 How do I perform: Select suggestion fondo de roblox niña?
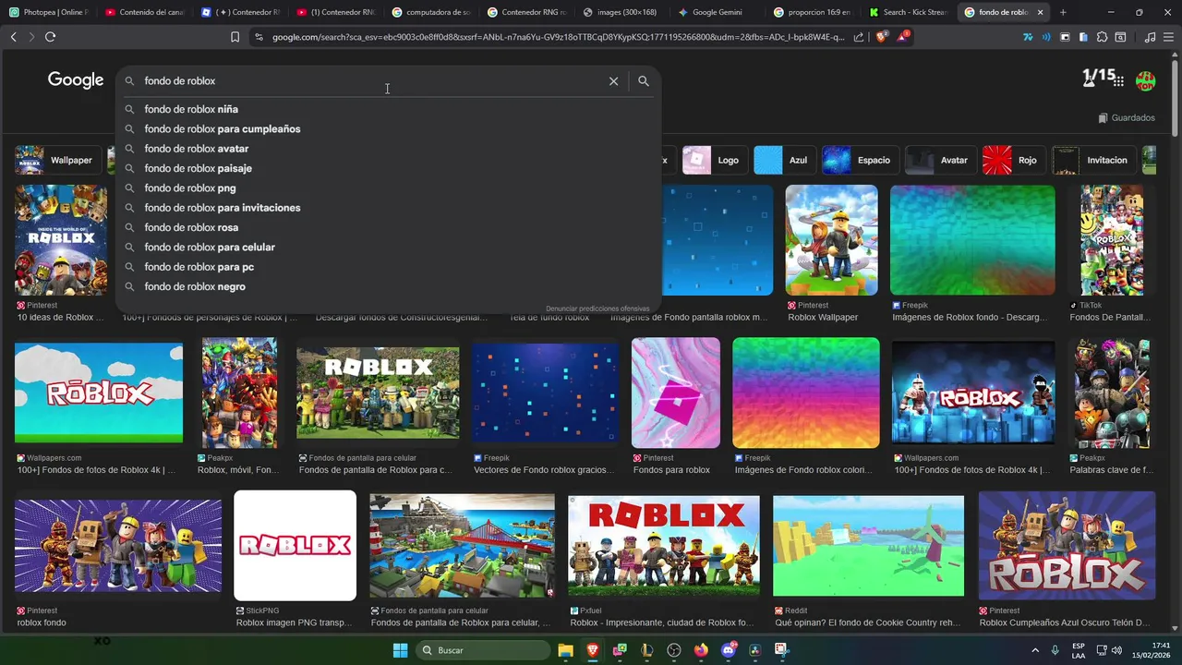click(x=388, y=109)
